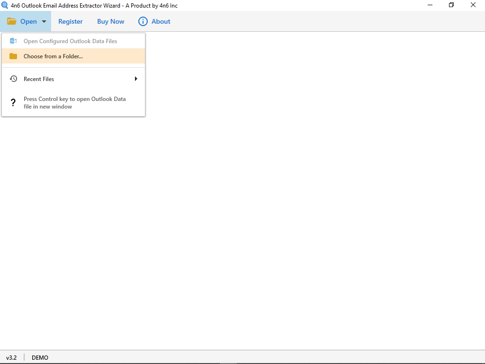Click the Register menu option

pos(71,21)
